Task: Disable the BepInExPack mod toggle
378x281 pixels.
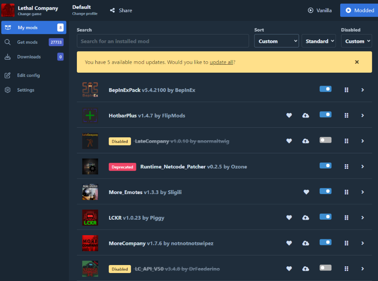Action: pos(325,89)
